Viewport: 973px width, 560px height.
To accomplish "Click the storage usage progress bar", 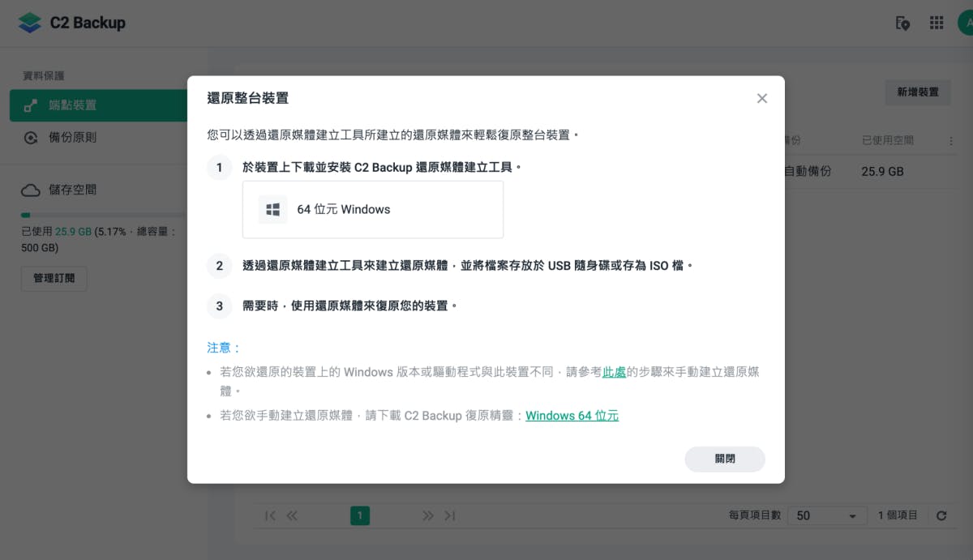I will 104,215.
